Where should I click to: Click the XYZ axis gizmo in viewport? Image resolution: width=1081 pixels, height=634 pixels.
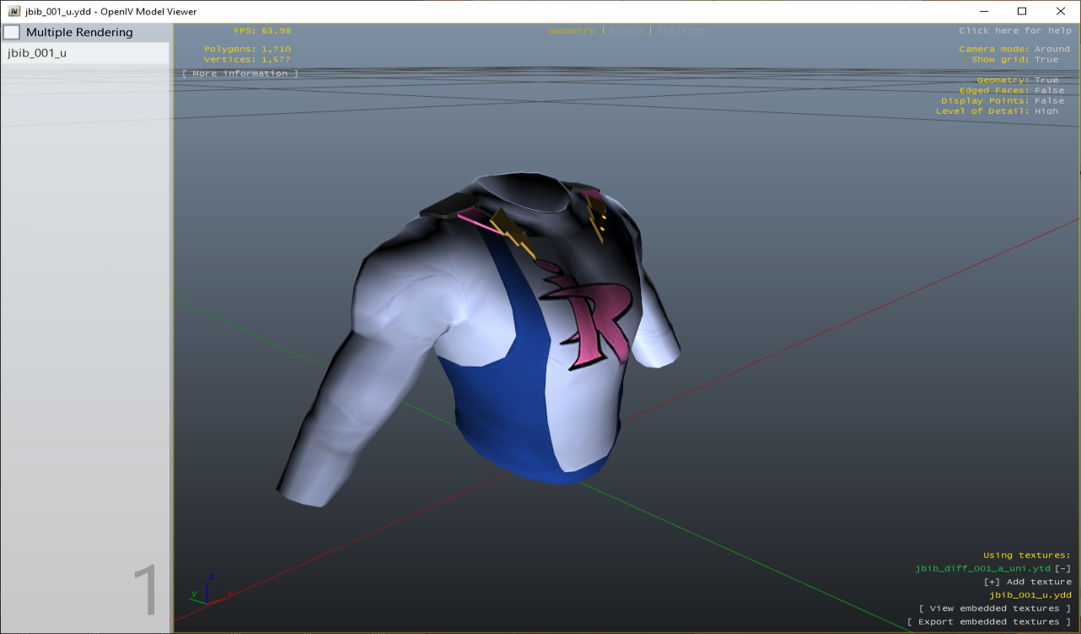point(207,592)
